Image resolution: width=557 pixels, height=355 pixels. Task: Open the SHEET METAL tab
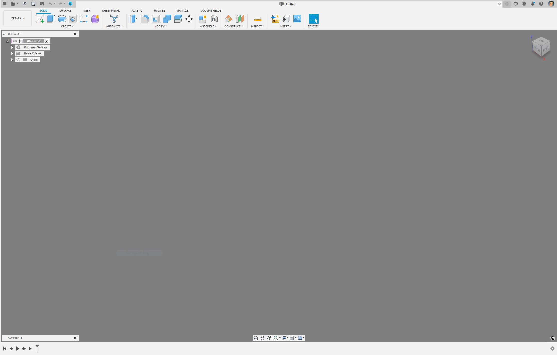(x=111, y=11)
